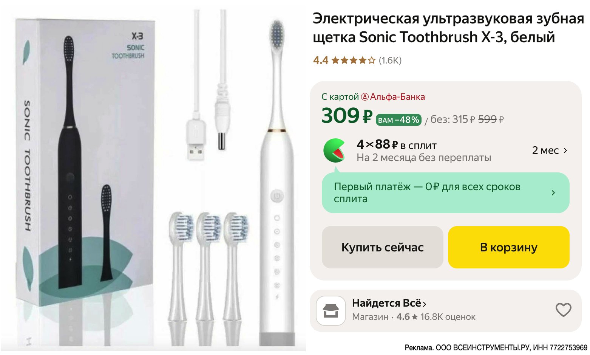Viewport: 590px width, 355px height.
Task: Click the store rating star icon
Action: pos(415,317)
